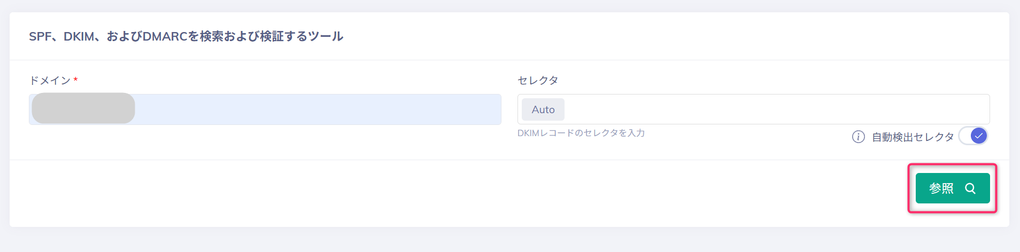The width and height of the screenshot is (1020, 252).
Task: Select the Auto chip in selector field
Action: pos(543,109)
